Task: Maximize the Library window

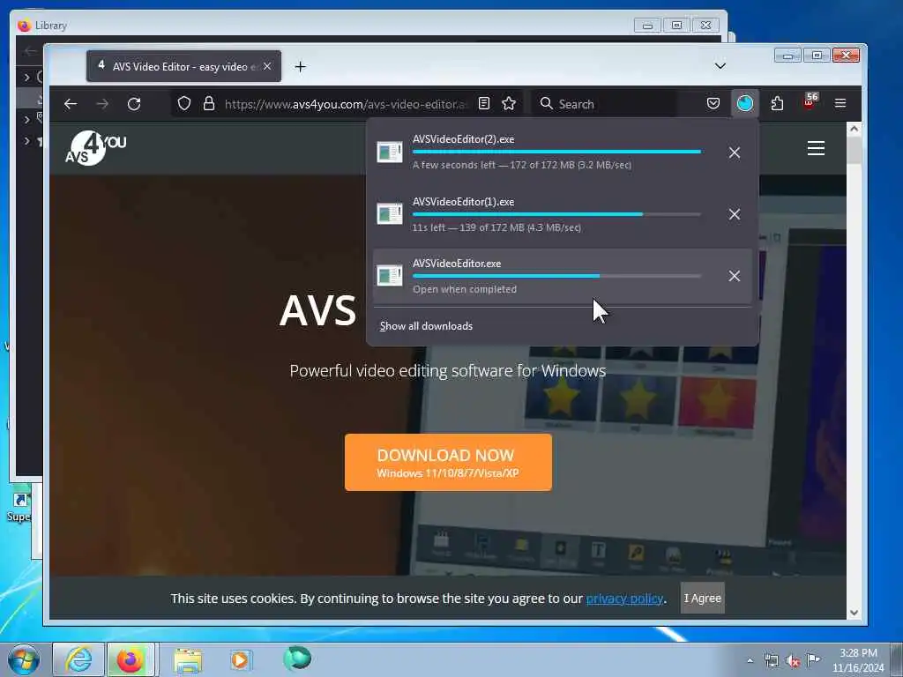Action: [x=676, y=26]
